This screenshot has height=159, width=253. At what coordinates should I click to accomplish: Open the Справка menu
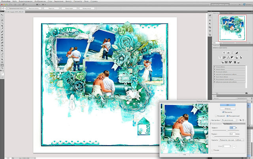[x=94, y=1]
